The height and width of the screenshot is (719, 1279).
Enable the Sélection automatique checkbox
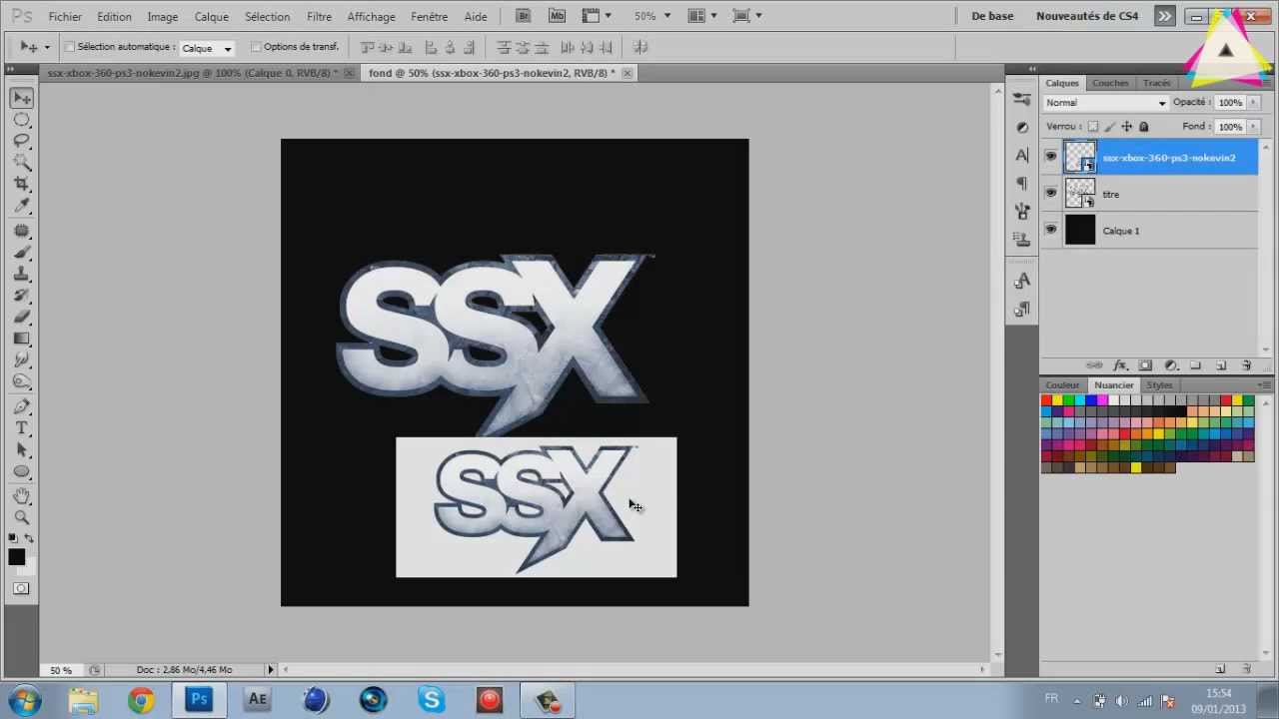[x=69, y=47]
